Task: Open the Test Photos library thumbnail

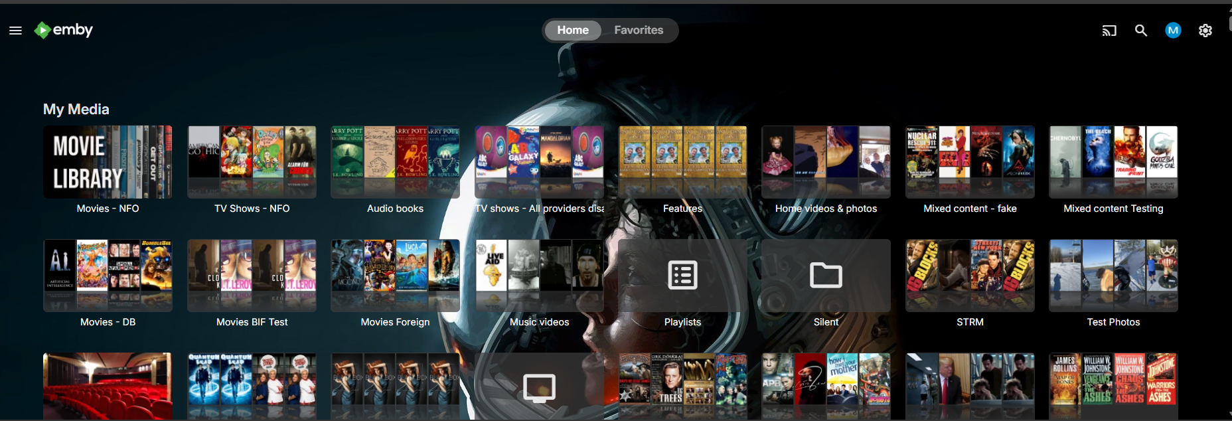Action: 1113,276
